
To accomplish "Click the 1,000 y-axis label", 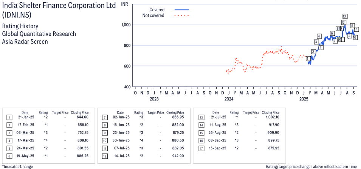I will coord(126,25).
